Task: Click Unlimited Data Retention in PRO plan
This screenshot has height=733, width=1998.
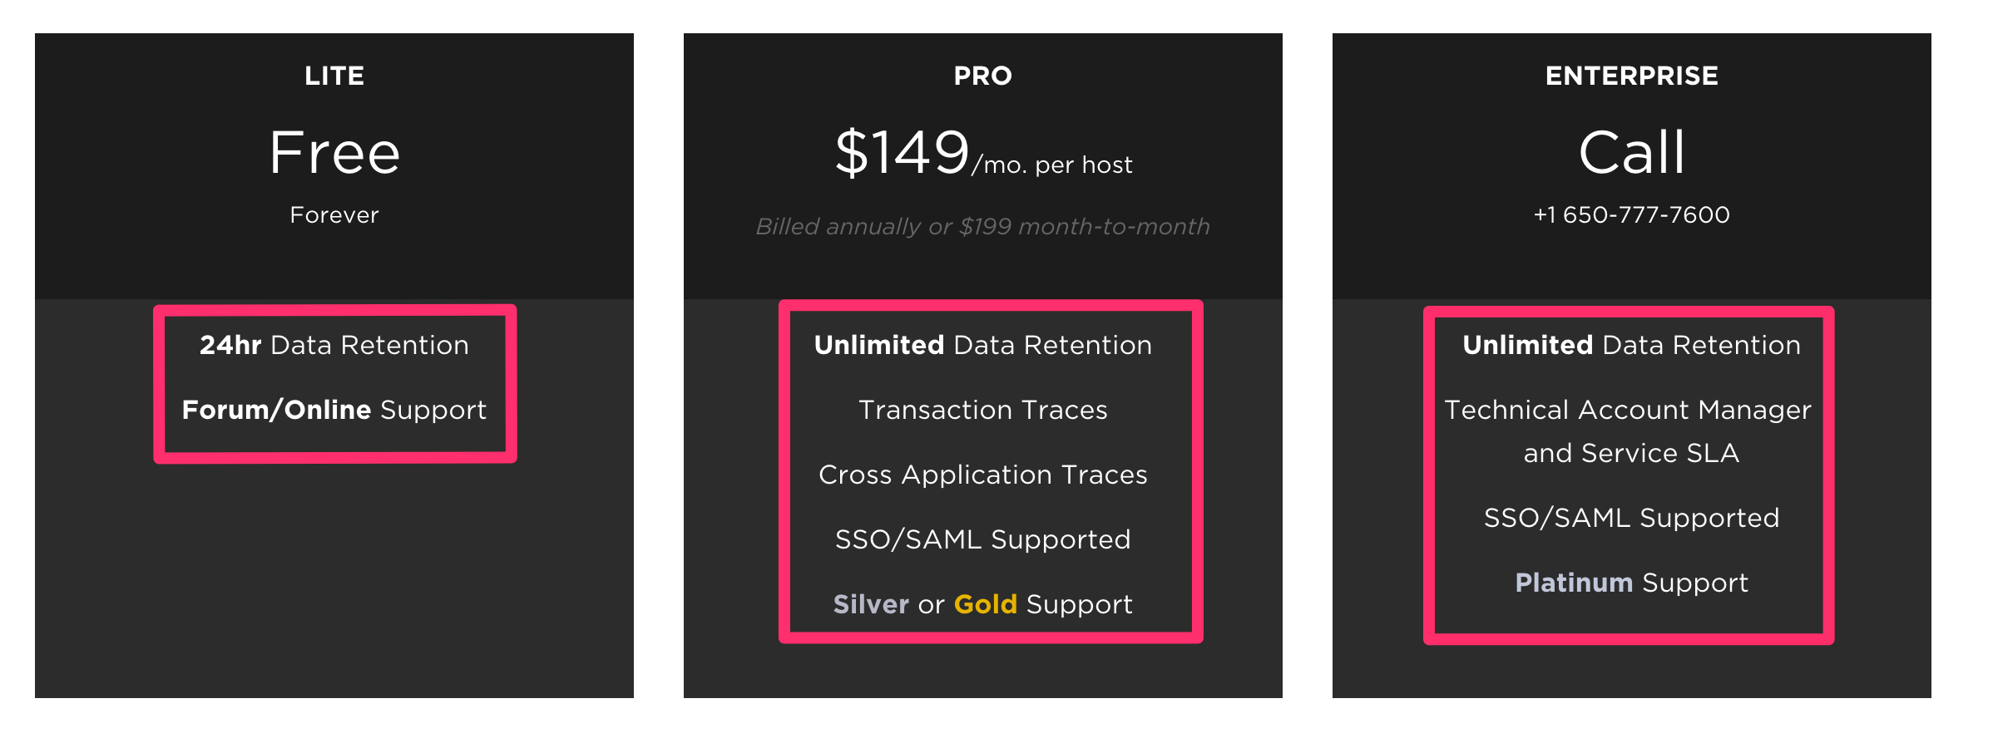Action: pyautogui.click(x=982, y=345)
